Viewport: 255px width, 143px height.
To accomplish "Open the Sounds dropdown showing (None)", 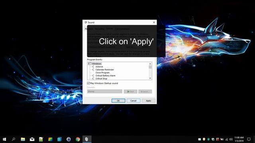I will point(104,91).
